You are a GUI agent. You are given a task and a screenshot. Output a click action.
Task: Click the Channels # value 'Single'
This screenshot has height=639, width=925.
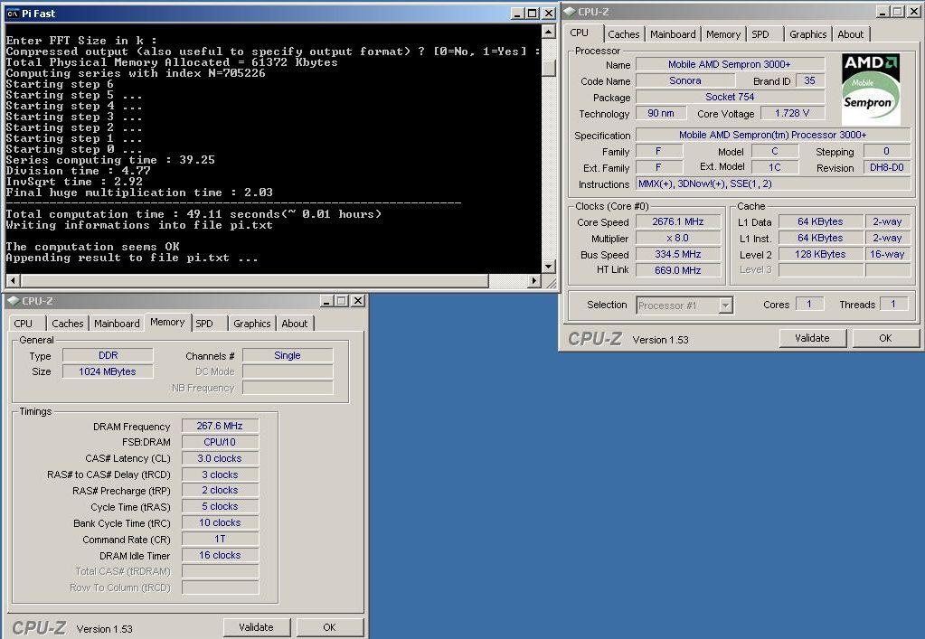(x=288, y=355)
